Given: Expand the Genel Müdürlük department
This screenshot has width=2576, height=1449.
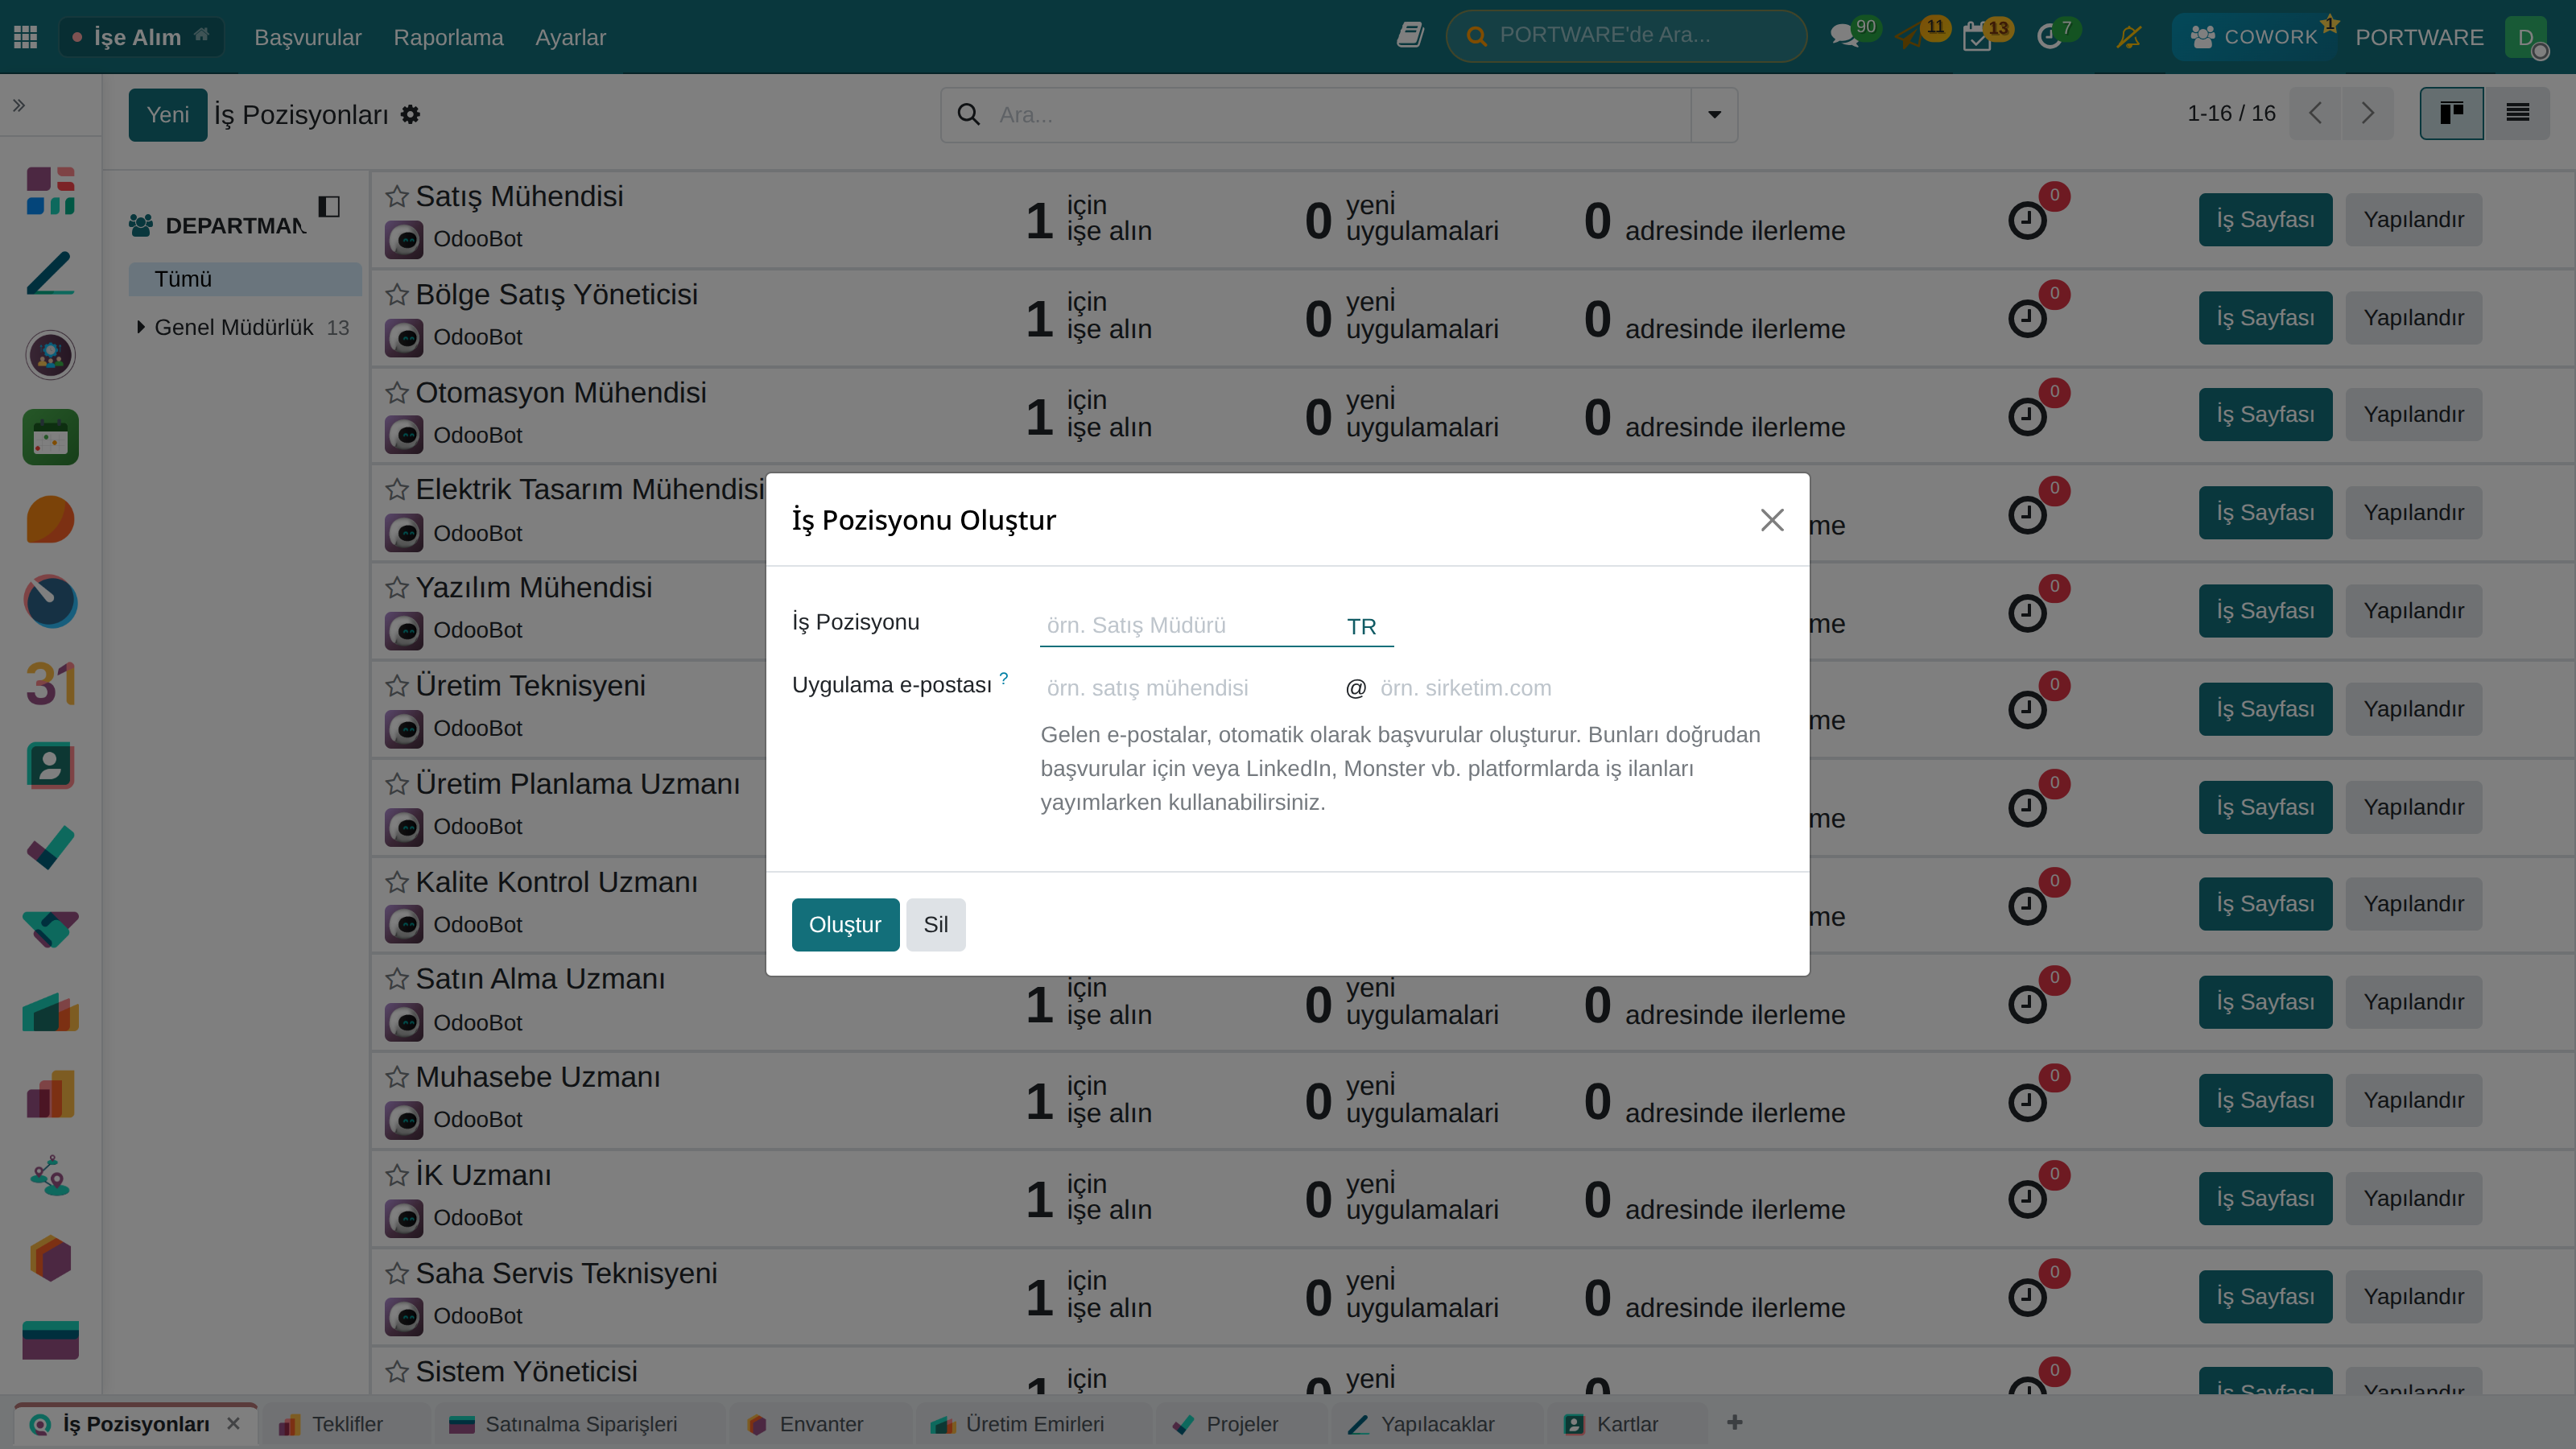Looking at the screenshot, I should (x=141, y=327).
